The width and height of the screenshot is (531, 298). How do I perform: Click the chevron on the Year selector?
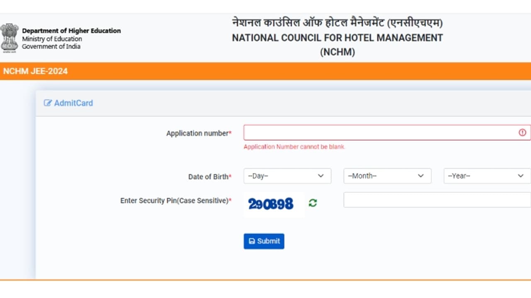[x=521, y=175]
